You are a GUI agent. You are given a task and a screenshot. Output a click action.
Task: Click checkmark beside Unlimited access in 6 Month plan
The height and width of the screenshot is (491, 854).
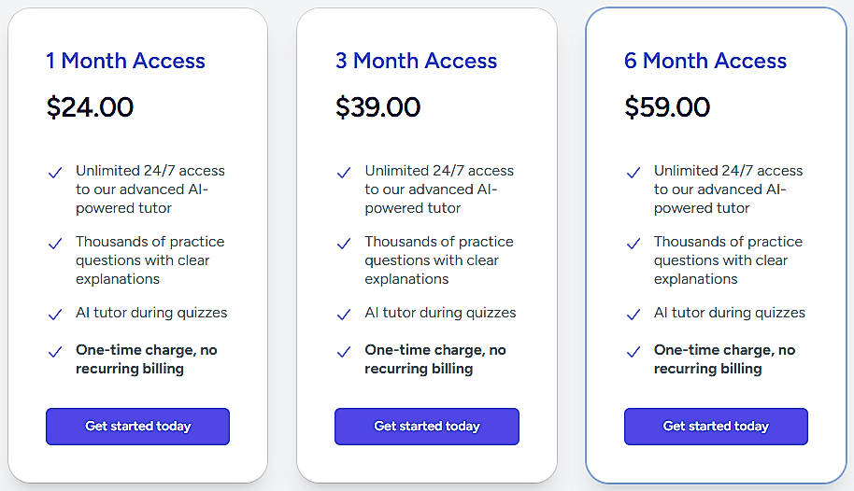click(x=633, y=173)
